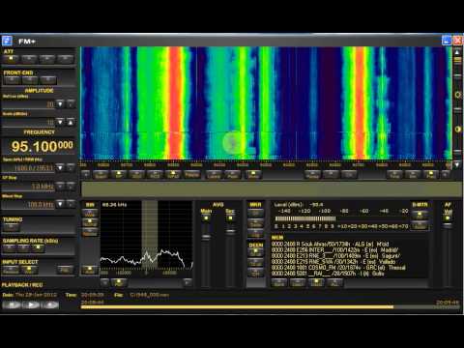This screenshot has height=348, width=464.
Task: Click the AVG Main slider handle
Action: pos(206,238)
